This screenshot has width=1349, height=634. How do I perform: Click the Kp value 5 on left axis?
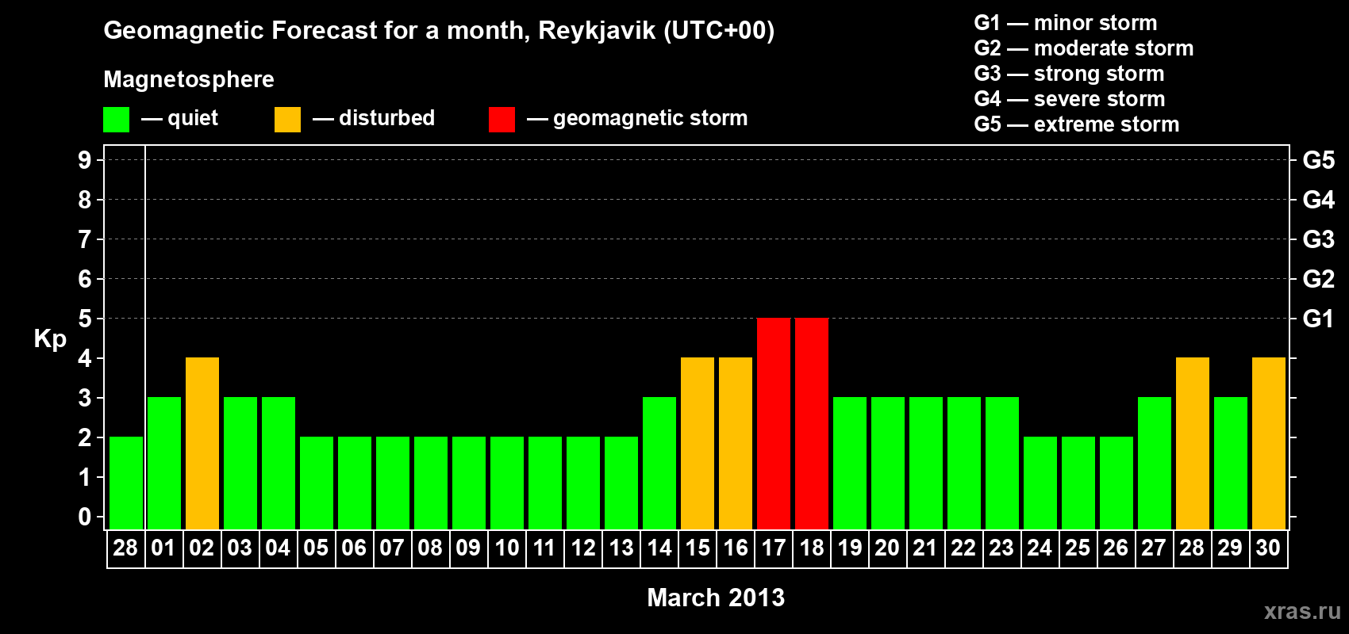(85, 319)
